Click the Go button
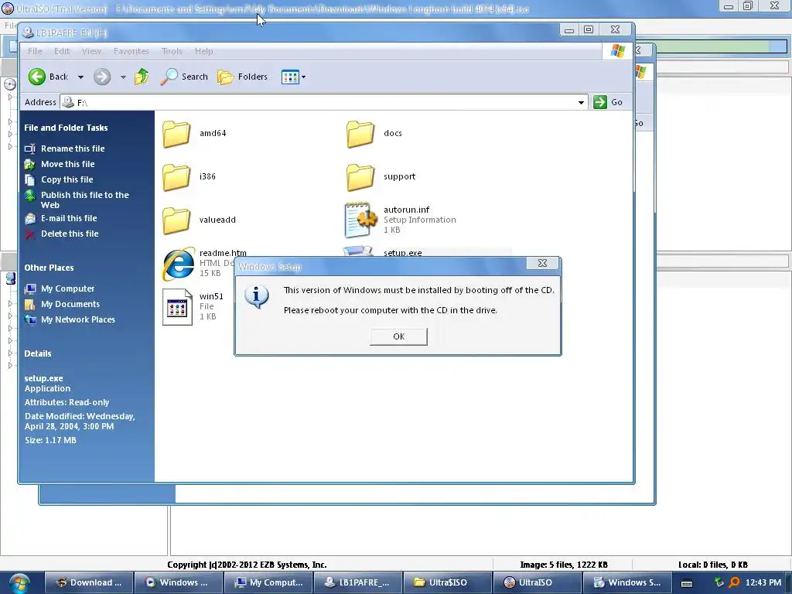The image size is (792, 594). click(608, 102)
